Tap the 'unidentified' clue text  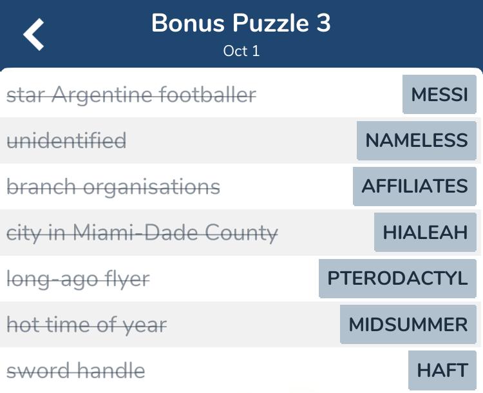pos(66,140)
